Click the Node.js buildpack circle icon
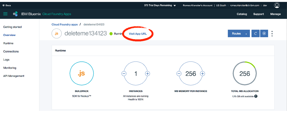The image size is (287, 113). [x=81, y=74]
